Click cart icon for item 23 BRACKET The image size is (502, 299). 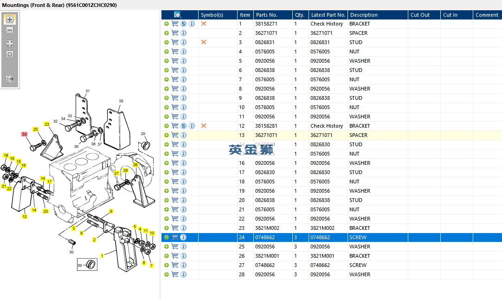(x=175, y=228)
